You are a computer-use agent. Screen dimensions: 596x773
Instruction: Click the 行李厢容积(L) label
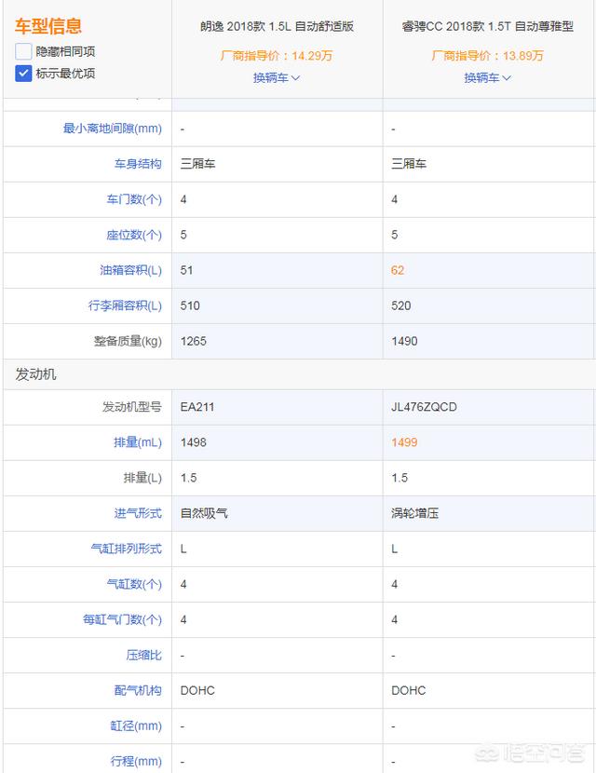click(x=123, y=305)
